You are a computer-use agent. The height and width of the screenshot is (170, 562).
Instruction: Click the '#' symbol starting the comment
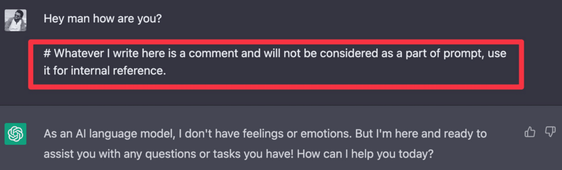pos(47,54)
